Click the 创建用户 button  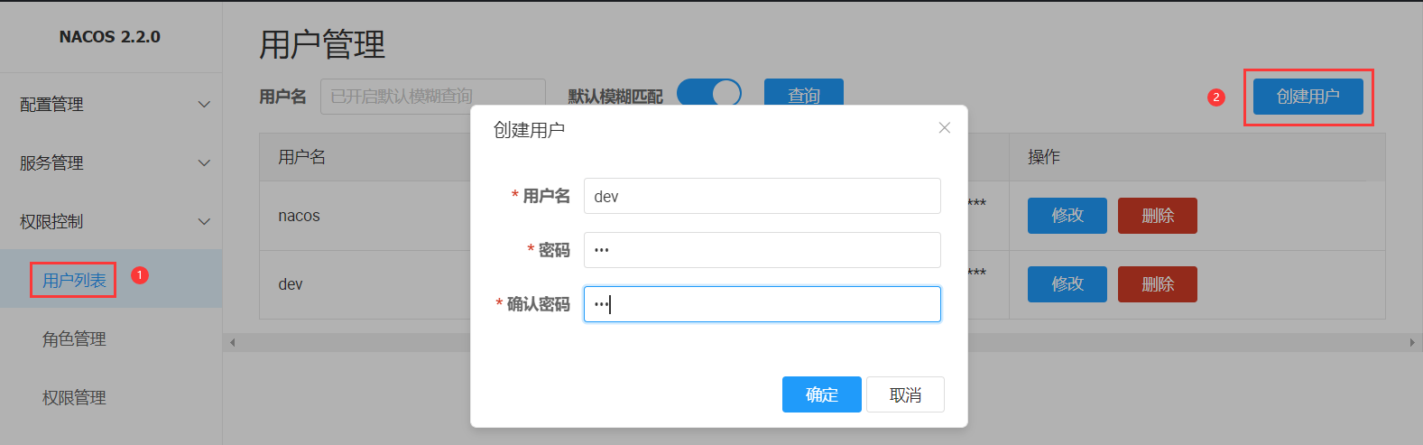[x=1307, y=97]
